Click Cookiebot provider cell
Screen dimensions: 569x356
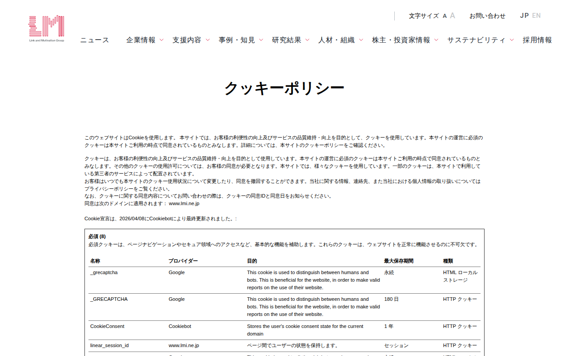point(180,326)
